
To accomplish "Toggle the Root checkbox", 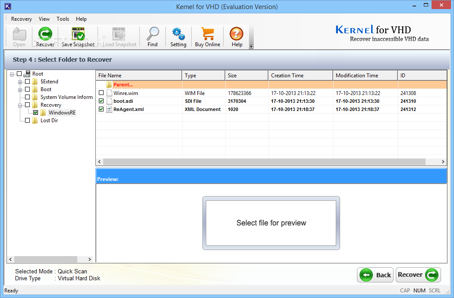I will pyautogui.click(x=19, y=73).
